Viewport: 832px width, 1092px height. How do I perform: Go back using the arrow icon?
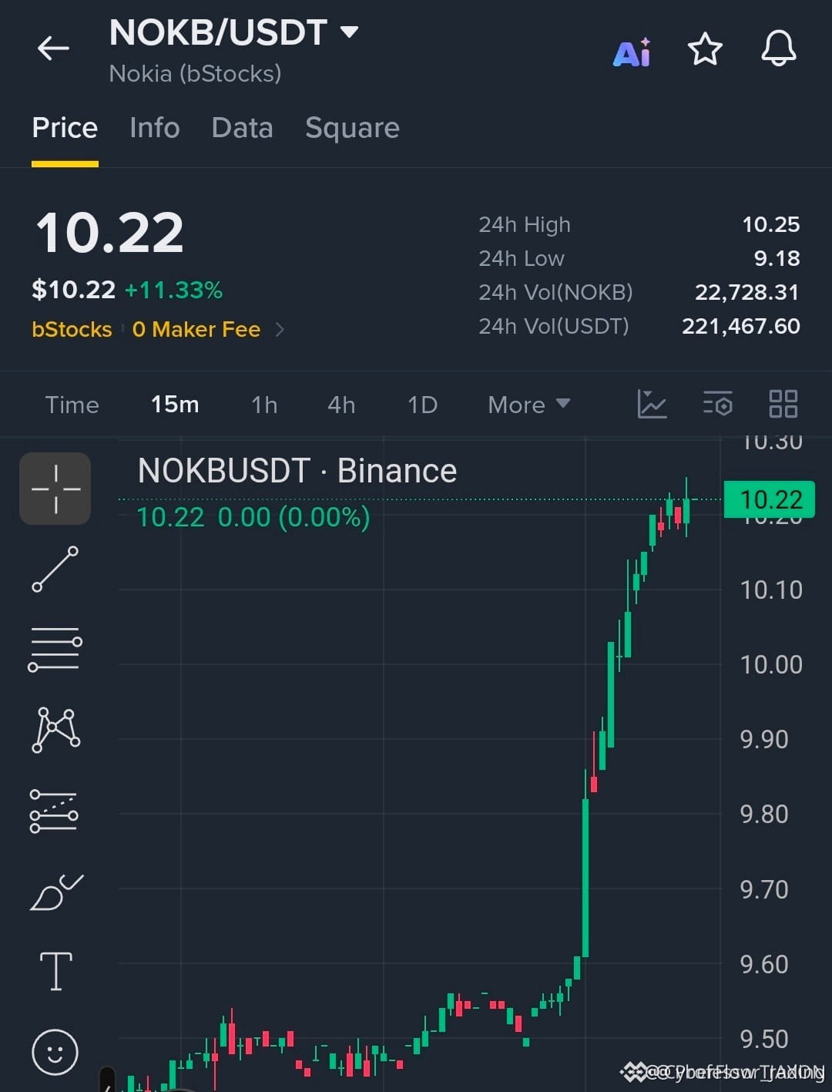[53, 49]
